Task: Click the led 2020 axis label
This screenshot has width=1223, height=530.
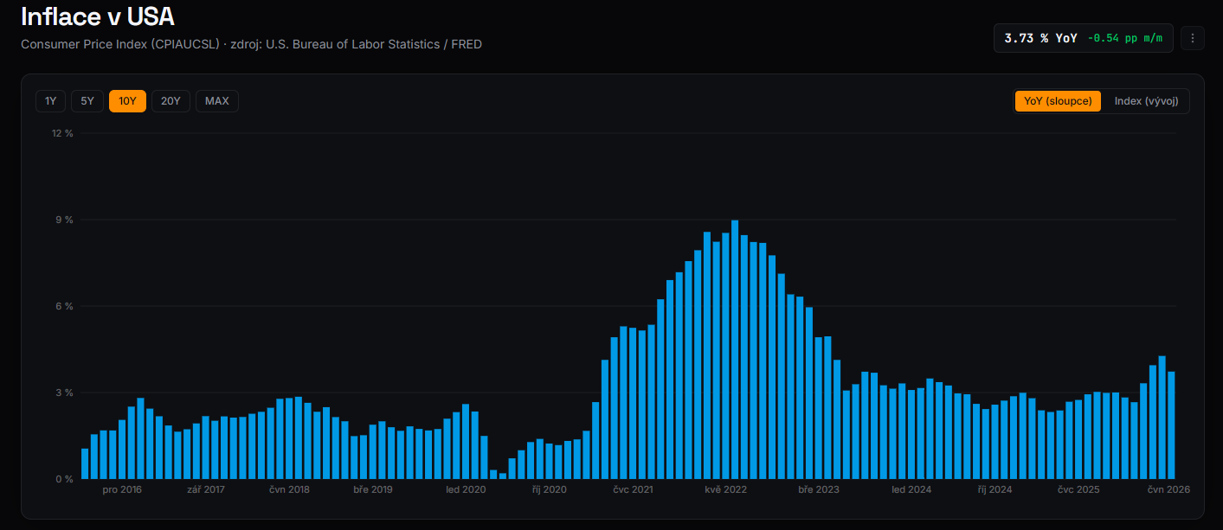Action: click(466, 489)
